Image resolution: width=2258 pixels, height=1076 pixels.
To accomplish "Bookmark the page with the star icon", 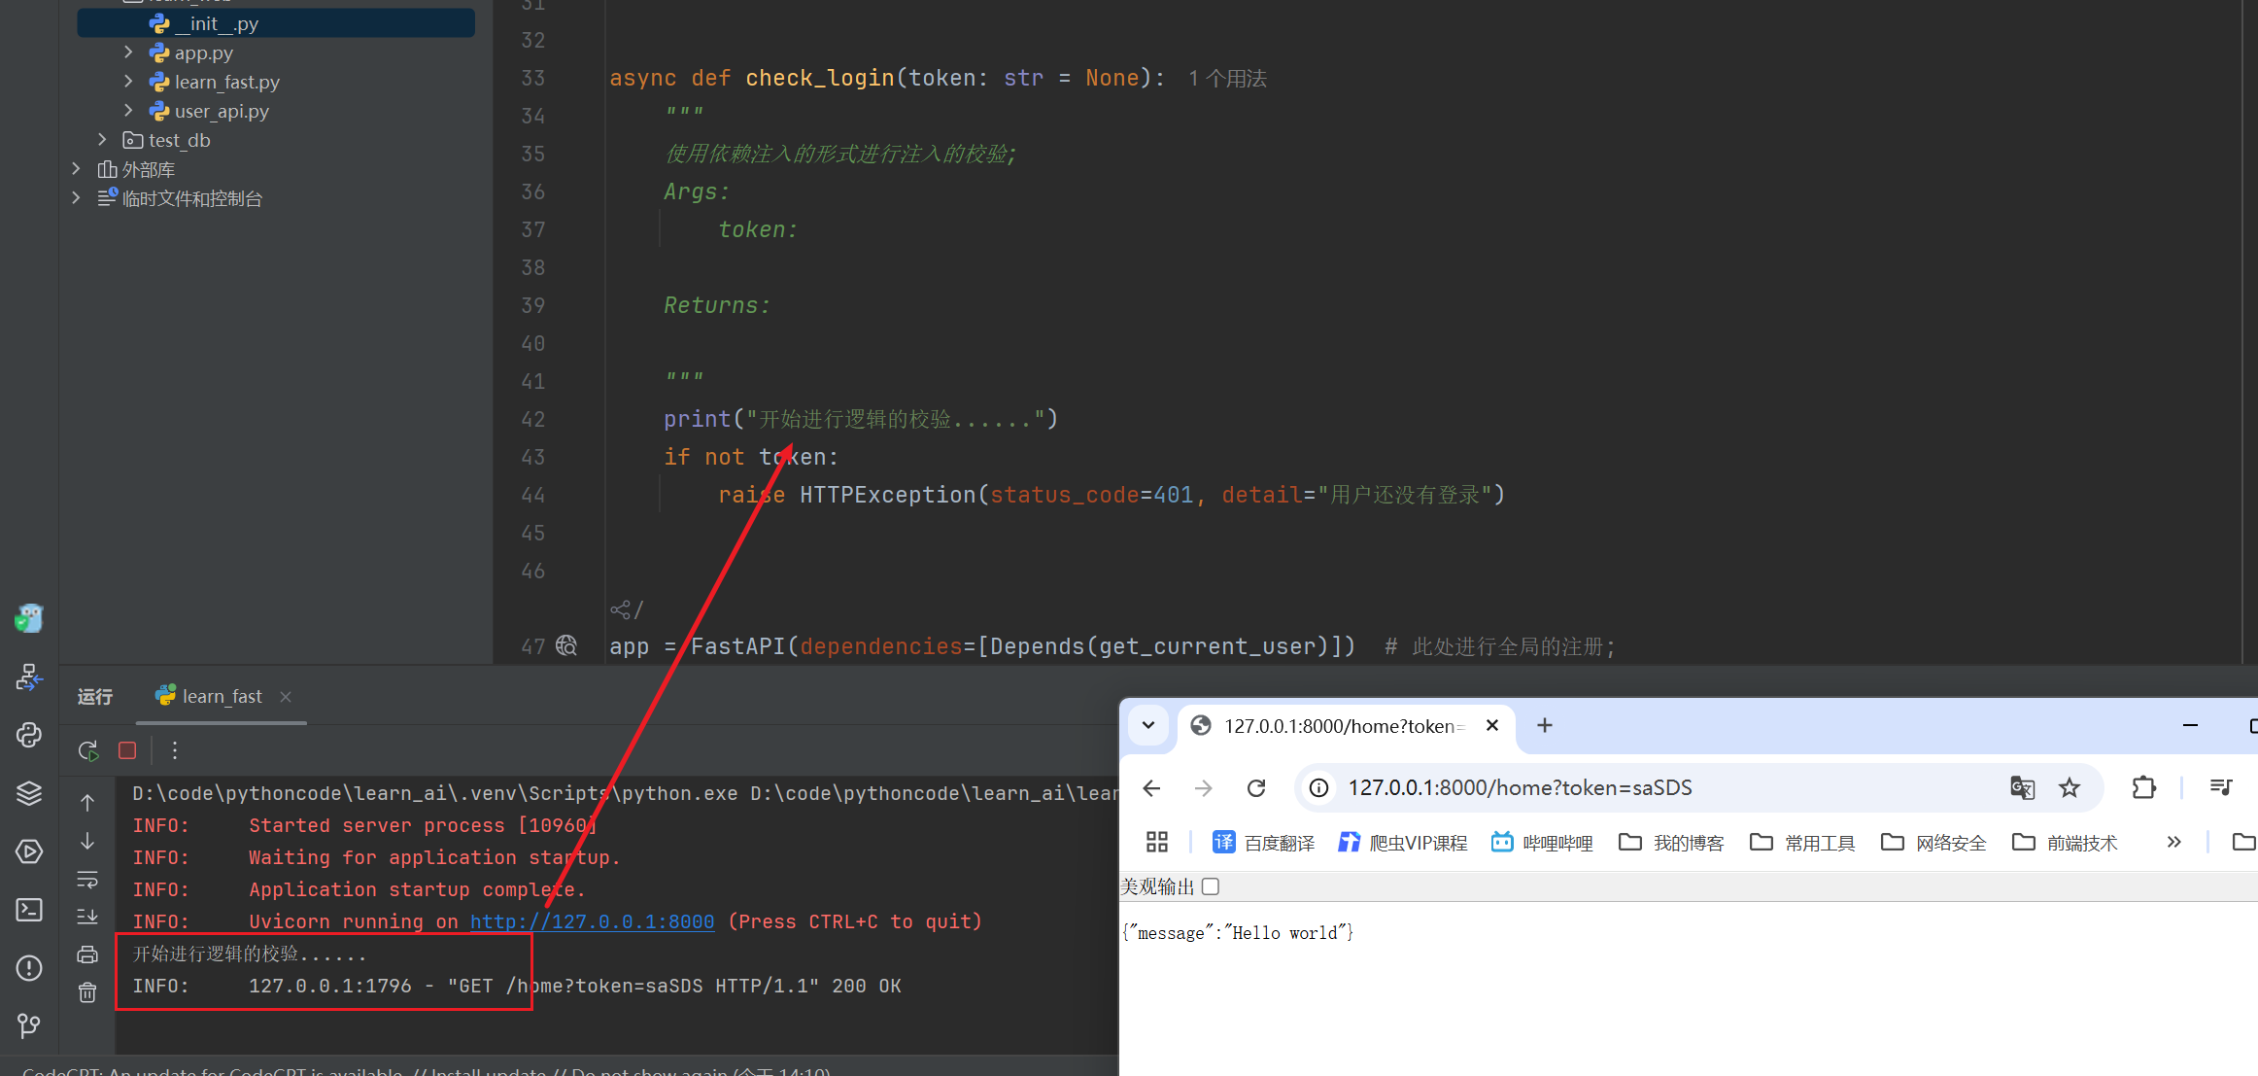I will point(2070,787).
